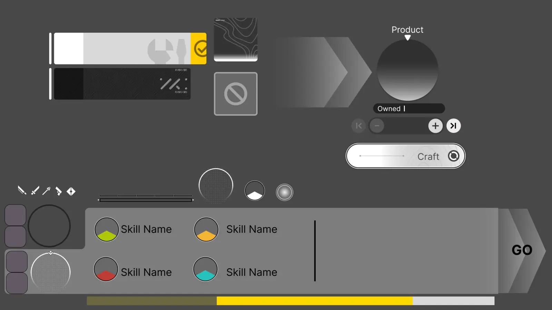Select the light equipment card

(130, 49)
